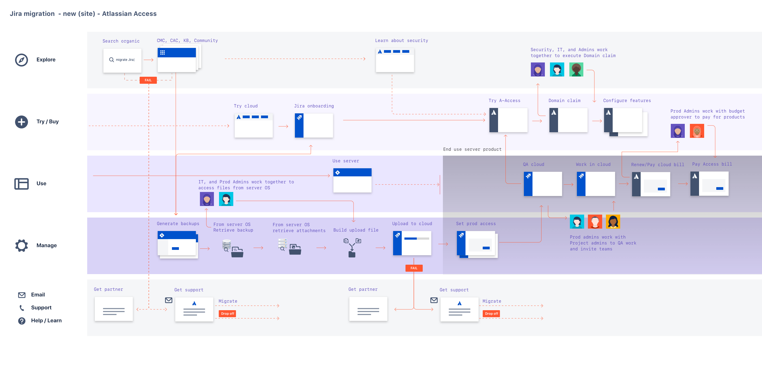Screen dimensions: 762x367
Task: Select the Upload to cloud screen thumbnail
Action: [412, 243]
